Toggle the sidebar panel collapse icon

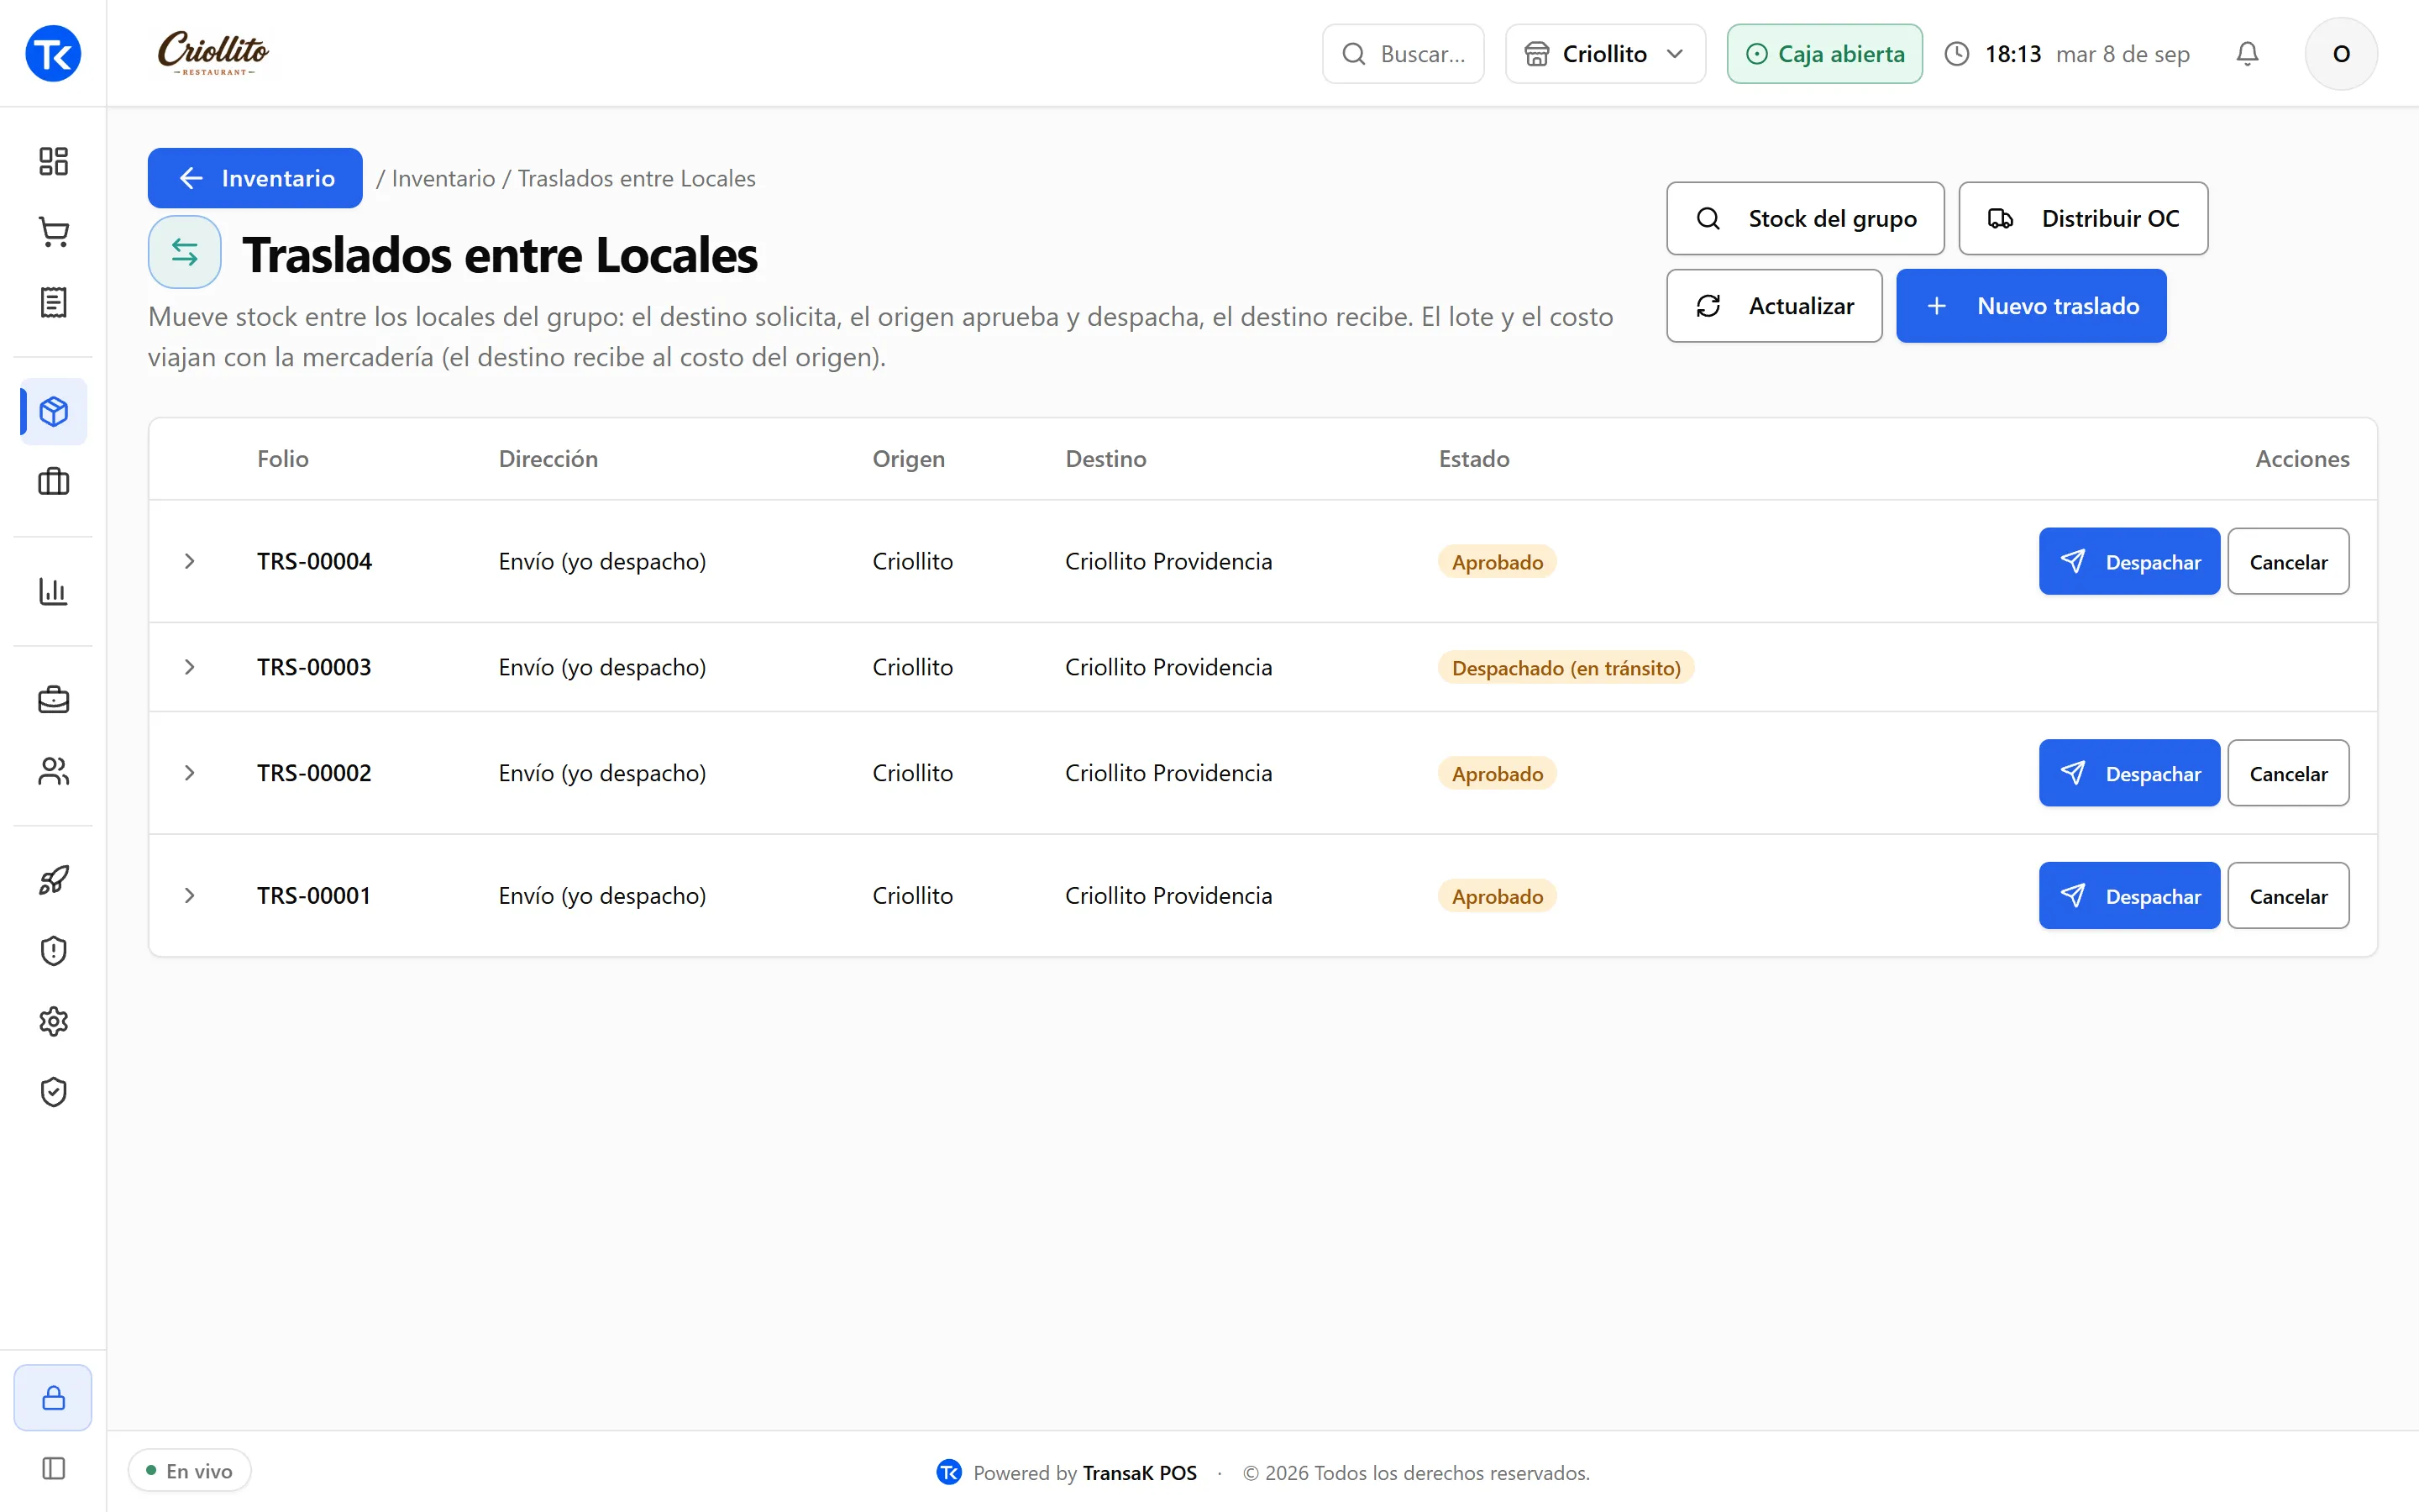click(x=53, y=1468)
